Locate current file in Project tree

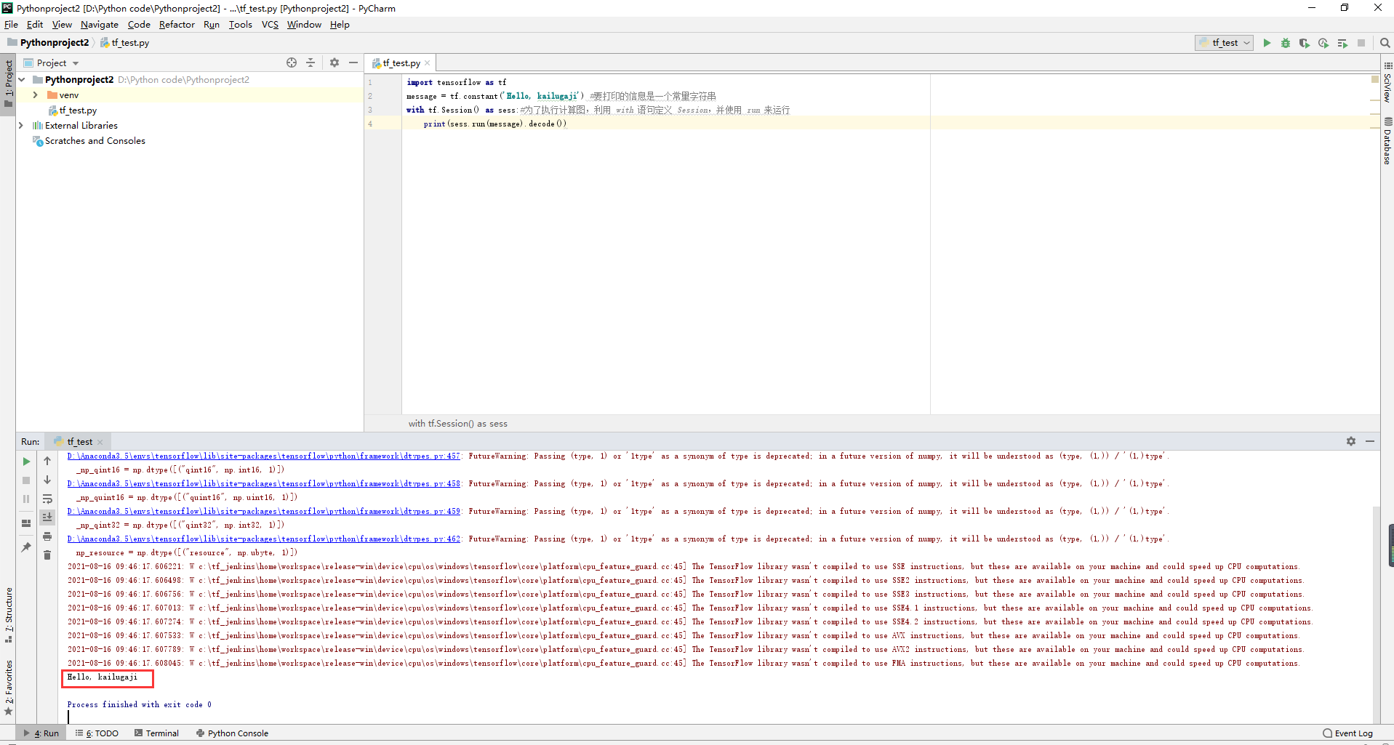pos(292,63)
